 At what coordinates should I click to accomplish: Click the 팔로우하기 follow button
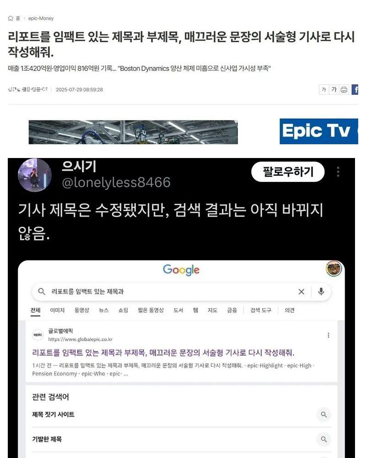(x=288, y=172)
